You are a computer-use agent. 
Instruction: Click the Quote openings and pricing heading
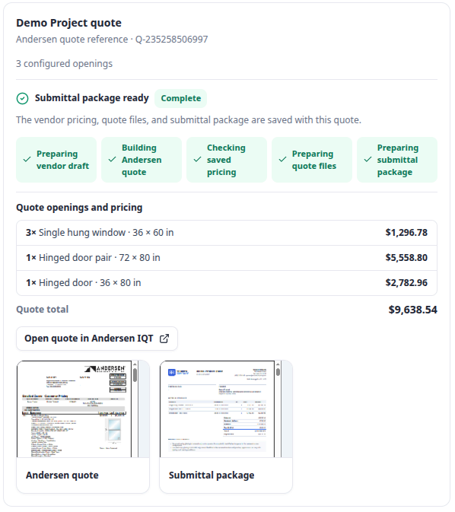click(x=79, y=208)
